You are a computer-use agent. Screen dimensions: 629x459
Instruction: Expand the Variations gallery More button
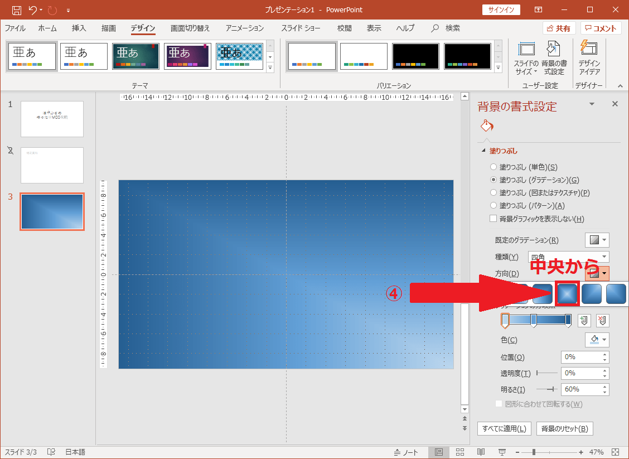498,68
